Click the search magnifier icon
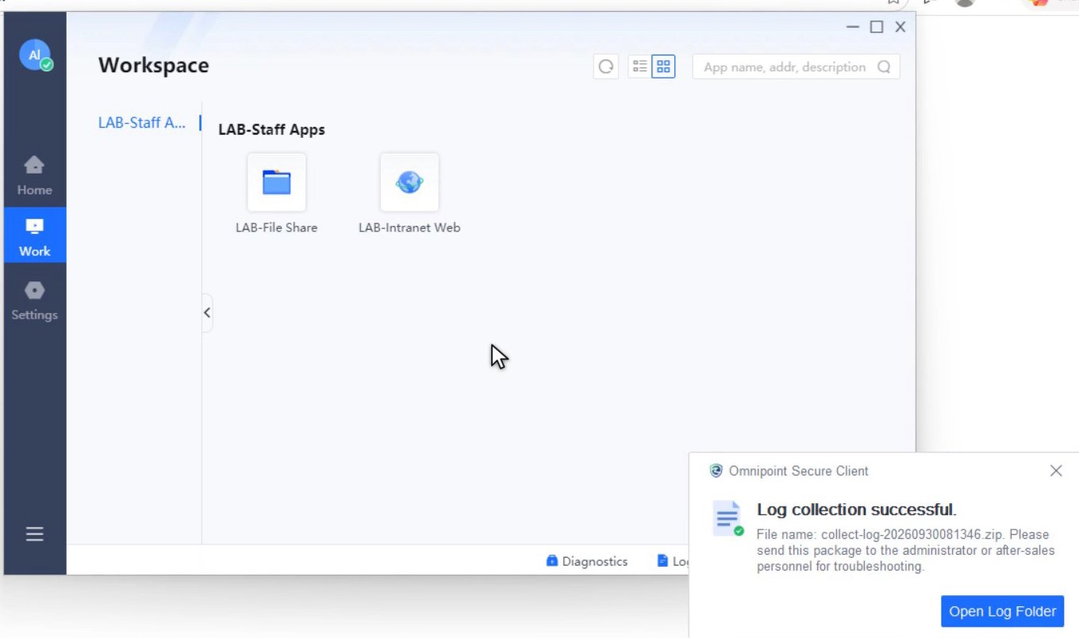Image resolution: width=1079 pixels, height=638 pixels. [884, 67]
